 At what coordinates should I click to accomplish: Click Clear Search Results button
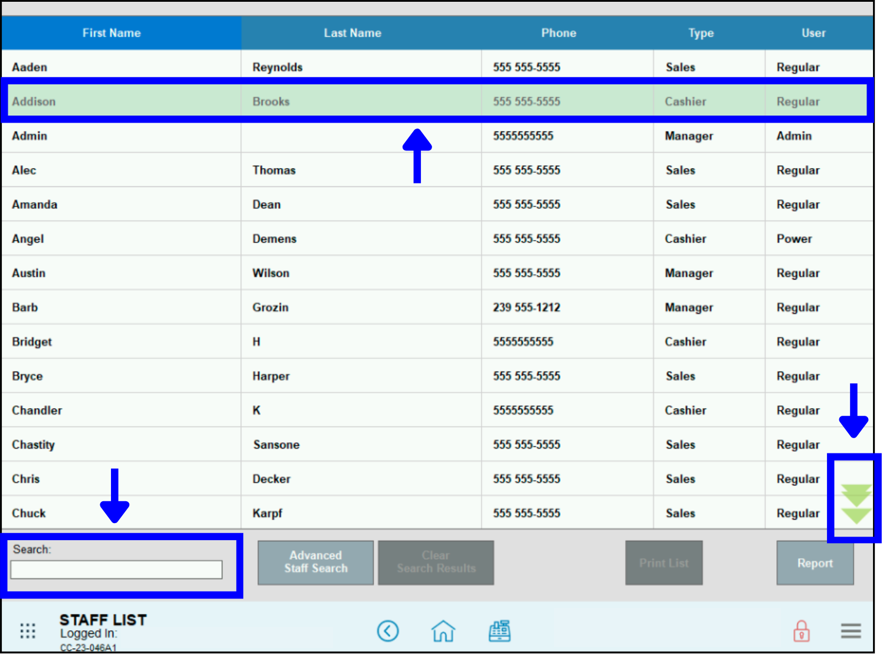click(x=436, y=563)
